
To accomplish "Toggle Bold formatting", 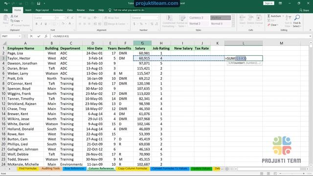I will [x=37, y=24].
